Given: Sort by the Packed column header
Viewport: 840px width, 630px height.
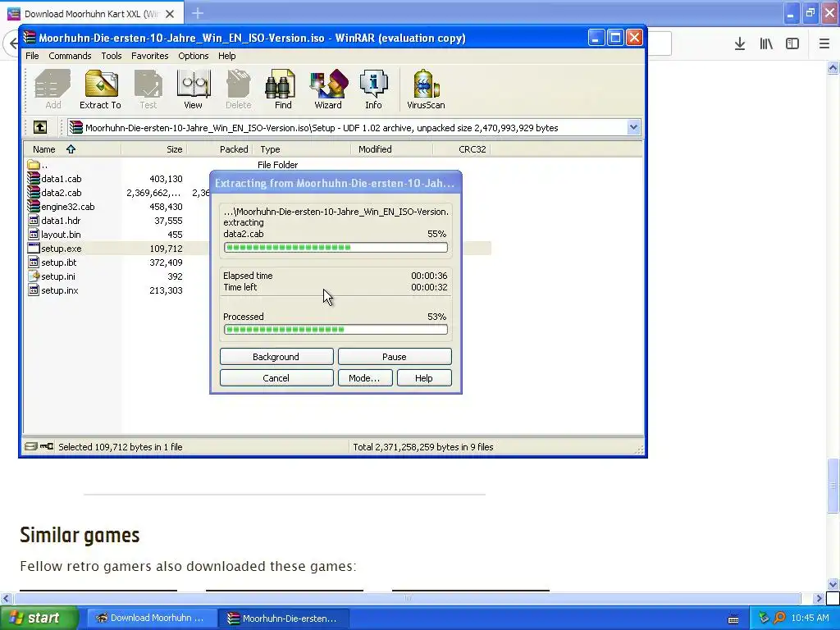Looking at the screenshot, I should [220, 149].
